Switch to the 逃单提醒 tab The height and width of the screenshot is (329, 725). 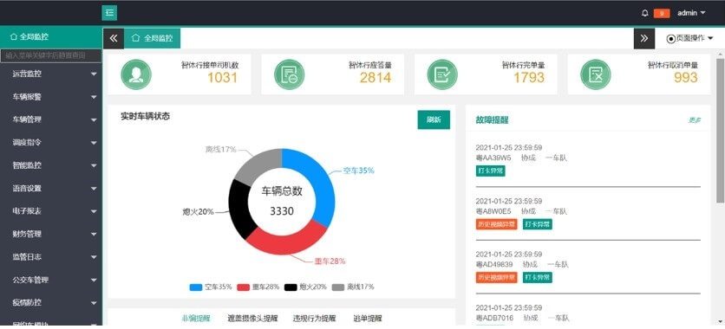(x=368, y=319)
